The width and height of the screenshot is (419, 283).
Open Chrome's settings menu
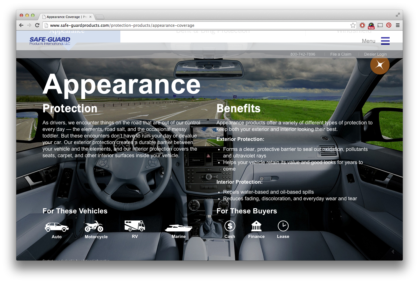click(x=398, y=25)
